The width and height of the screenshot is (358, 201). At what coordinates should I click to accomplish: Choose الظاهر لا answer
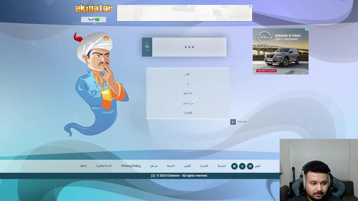coord(188,113)
